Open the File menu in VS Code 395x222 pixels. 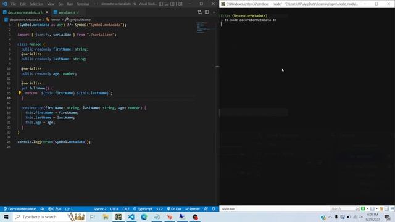click(x=14, y=4)
